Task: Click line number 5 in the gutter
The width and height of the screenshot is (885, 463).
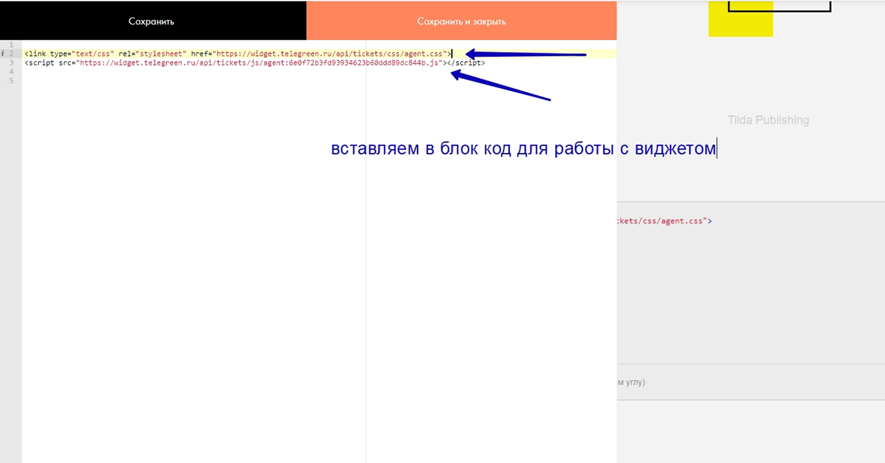Action: pos(12,81)
